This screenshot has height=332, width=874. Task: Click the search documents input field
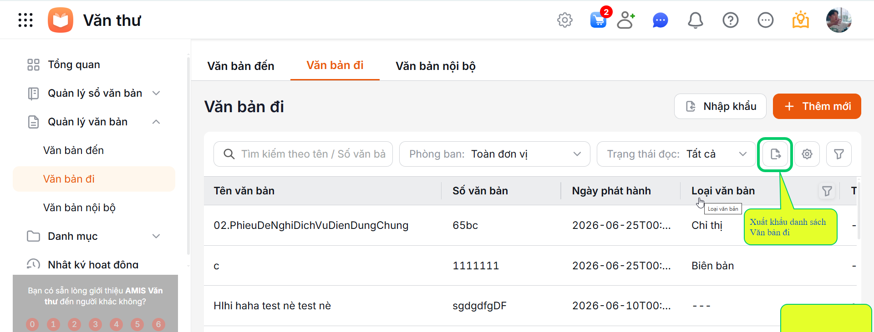pyautogui.click(x=303, y=154)
